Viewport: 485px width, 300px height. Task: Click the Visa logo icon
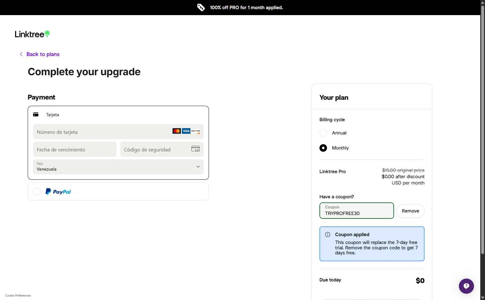[x=186, y=131]
